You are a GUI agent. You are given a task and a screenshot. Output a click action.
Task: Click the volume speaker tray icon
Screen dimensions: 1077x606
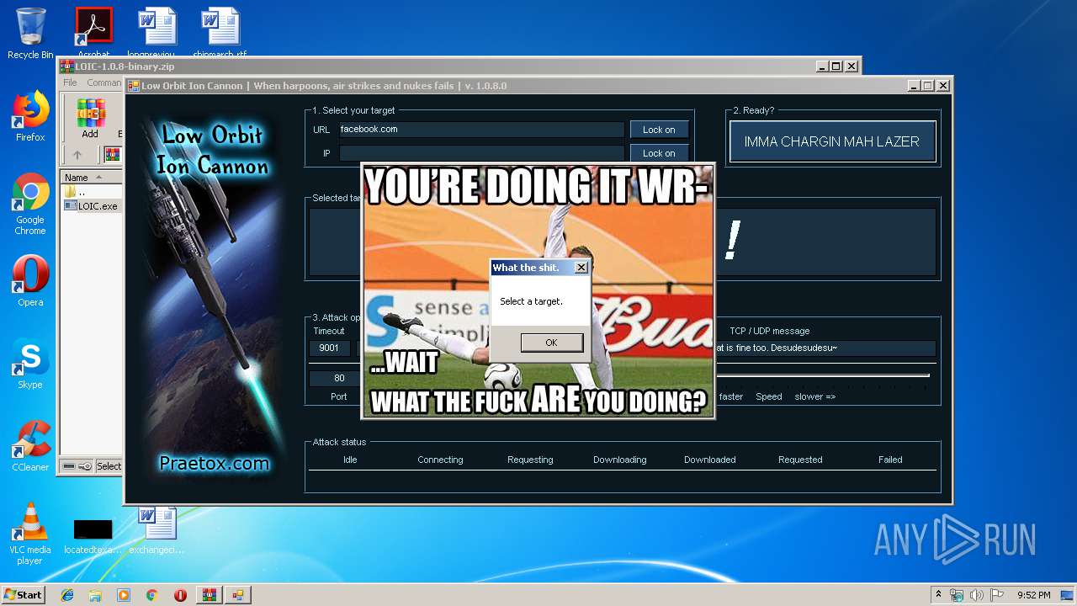click(x=977, y=595)
